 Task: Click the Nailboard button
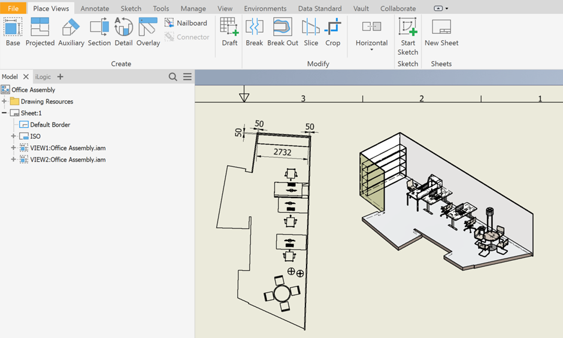(186, 23)
